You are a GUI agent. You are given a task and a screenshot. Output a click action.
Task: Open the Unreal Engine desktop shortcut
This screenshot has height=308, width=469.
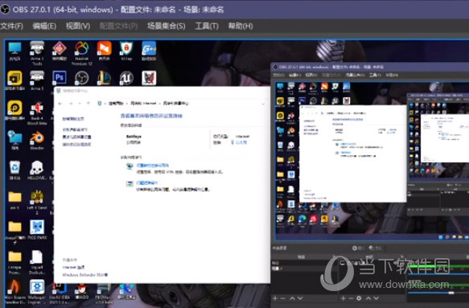tap(126, 78)
